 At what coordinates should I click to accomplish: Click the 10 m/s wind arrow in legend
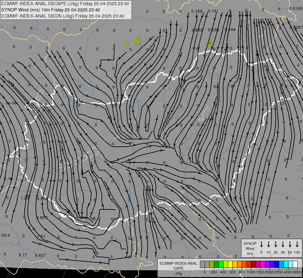268,244
